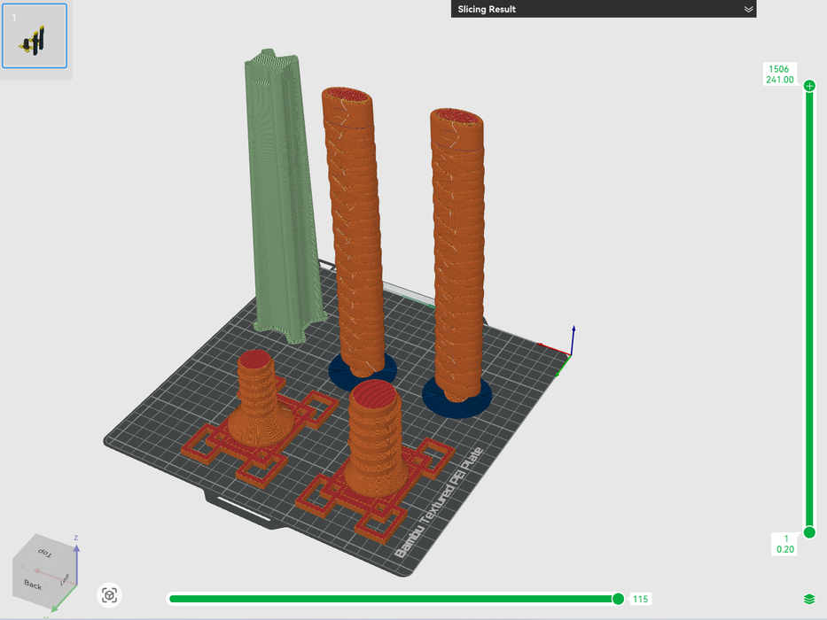This screenshot has width=827, height=620.
Task: Click the Slicing Result panel title
Action: [488, 9]
